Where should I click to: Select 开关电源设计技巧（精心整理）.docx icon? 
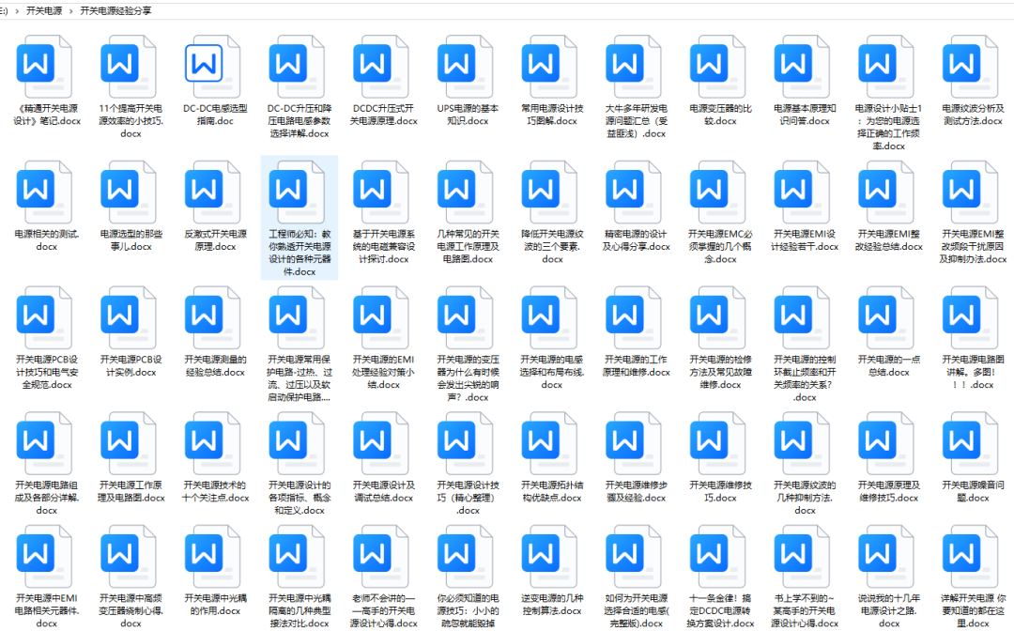pos(465,443)
